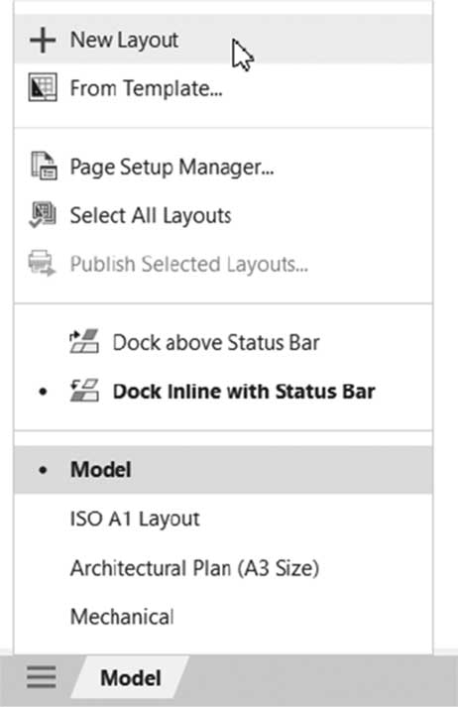Click the plus icon for New Layout
Image resolution: width=458 pixels, height=707 pixels.
[x=43, y=40]
